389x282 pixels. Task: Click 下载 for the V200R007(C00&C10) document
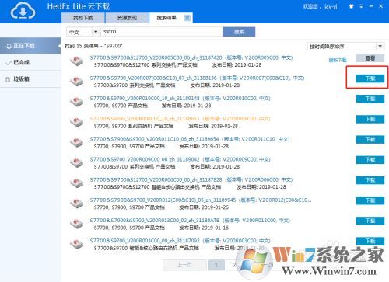370,78
